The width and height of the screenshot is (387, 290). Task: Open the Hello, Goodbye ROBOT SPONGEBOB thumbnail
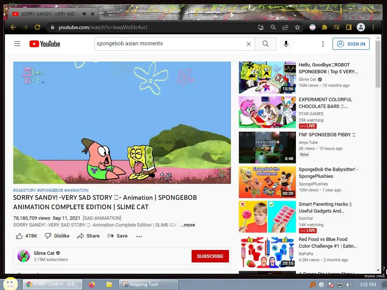267,77
